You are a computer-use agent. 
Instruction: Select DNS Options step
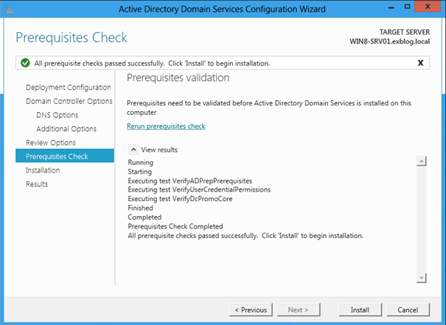tap(58, 115)
